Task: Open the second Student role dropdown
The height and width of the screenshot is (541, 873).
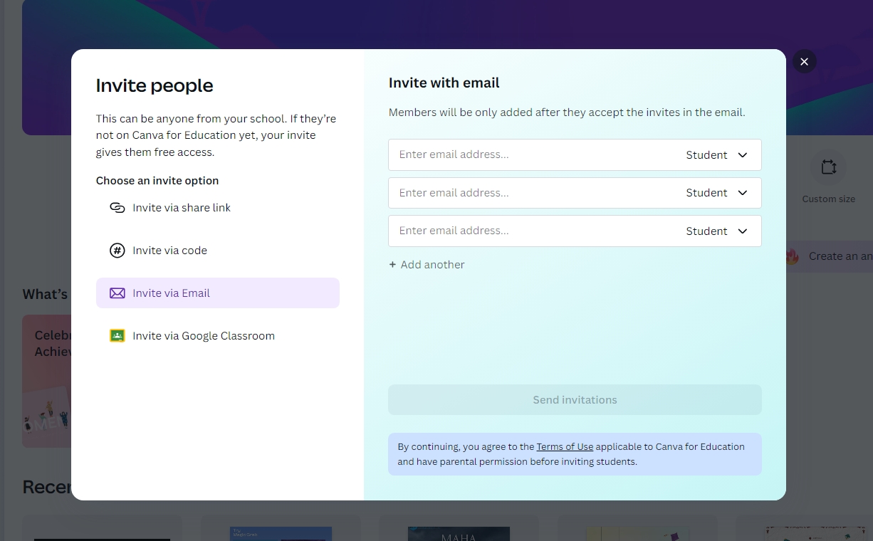Action: pyautogui.click(x=717, y=193)
